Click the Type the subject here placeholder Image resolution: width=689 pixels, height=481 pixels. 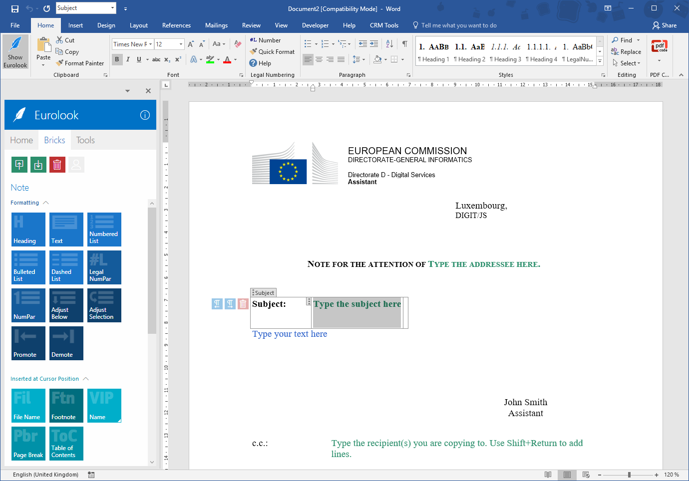point(357,304)
